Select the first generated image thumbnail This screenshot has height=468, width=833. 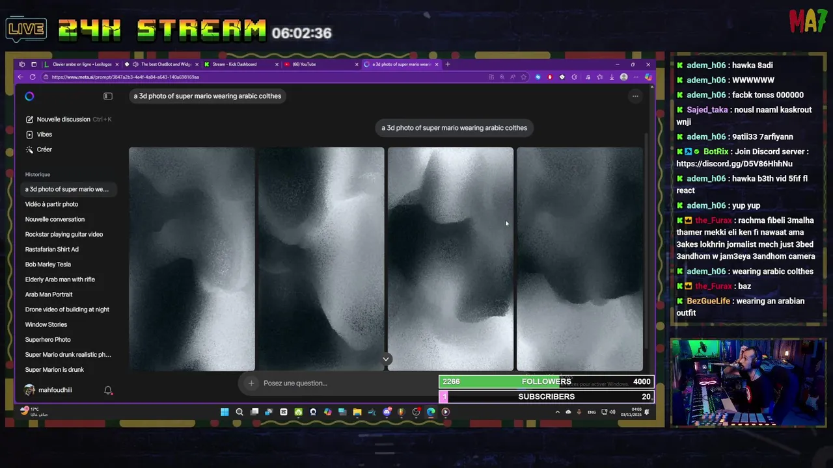coord(191,259)
